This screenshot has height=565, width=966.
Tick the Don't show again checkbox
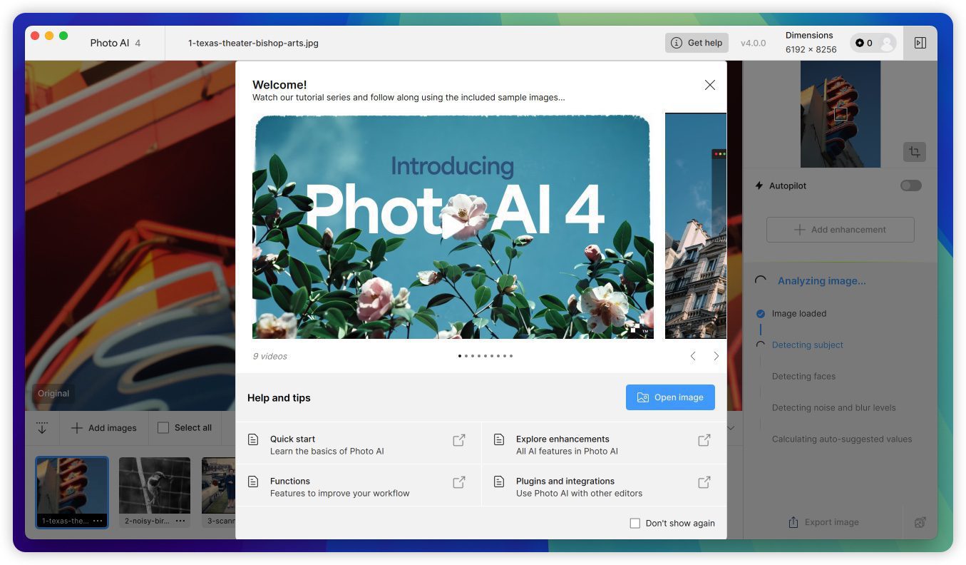(634, 523)
